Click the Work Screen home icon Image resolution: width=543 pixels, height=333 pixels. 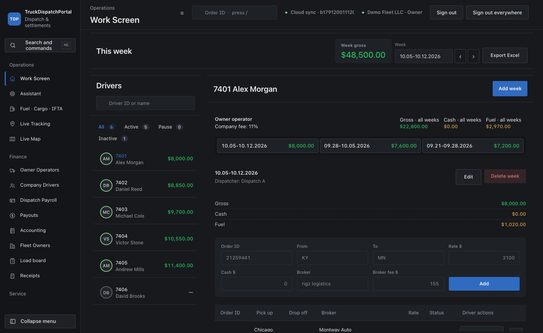[x=12, y=79]
